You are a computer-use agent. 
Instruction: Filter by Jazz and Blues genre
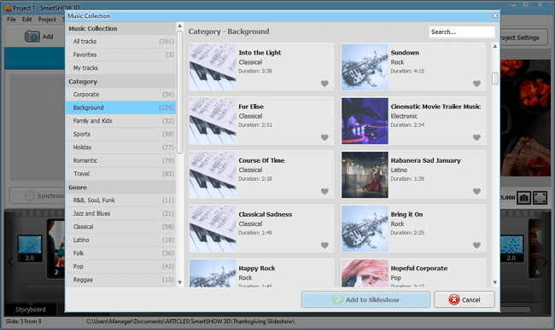tap(120, 213)
